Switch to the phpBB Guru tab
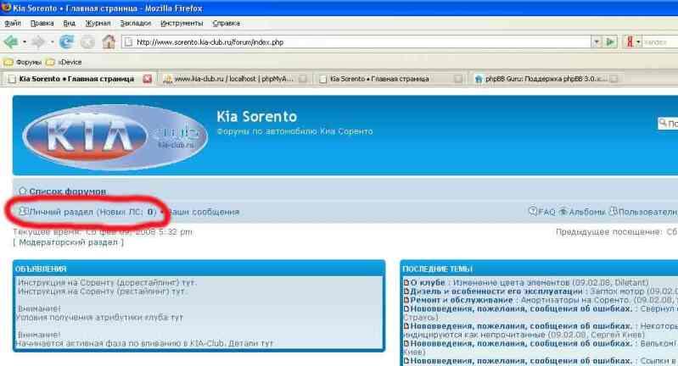Image resolution: width=678 pixels, height=366 pixels. (546, 79)
